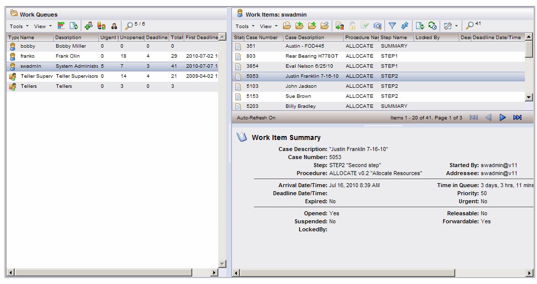Click the green plus add-user icon in Work Queues
This screenshot has height=284, width=537.
click(88, 26)
